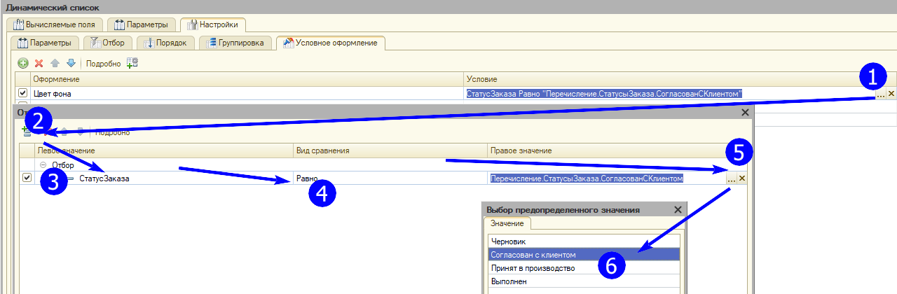Click red delete icon in conditional formatting toolbar

[x=39, y=63]
